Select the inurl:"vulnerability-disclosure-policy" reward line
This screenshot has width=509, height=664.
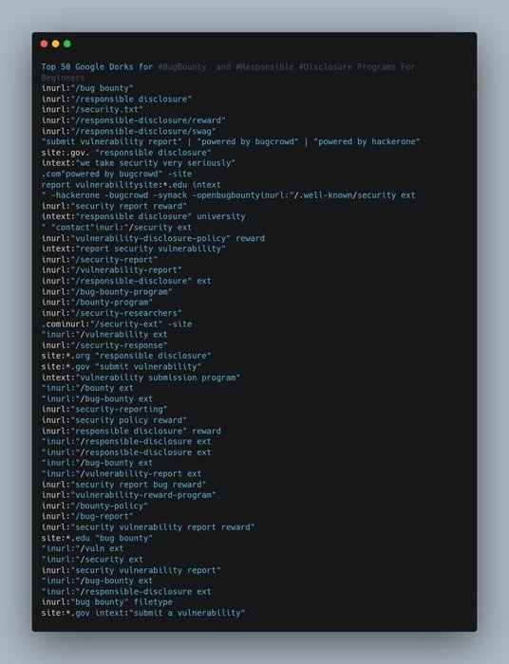click(x=153, y=238)
